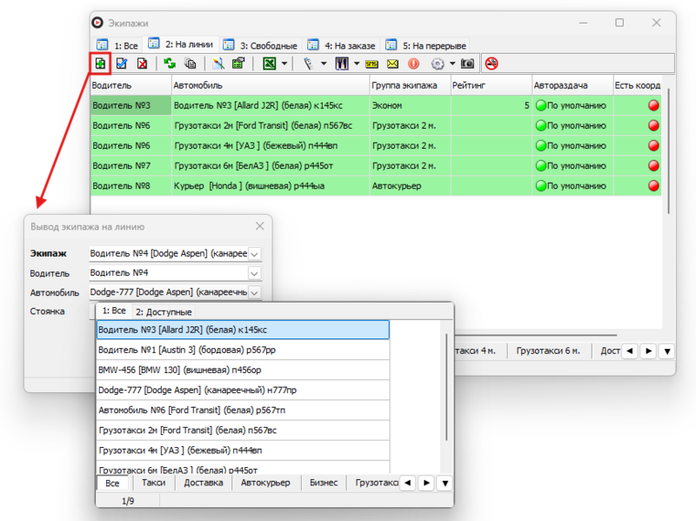
Task: Click the 'Группа экипажа' column header
Action: tap(410, 85)
